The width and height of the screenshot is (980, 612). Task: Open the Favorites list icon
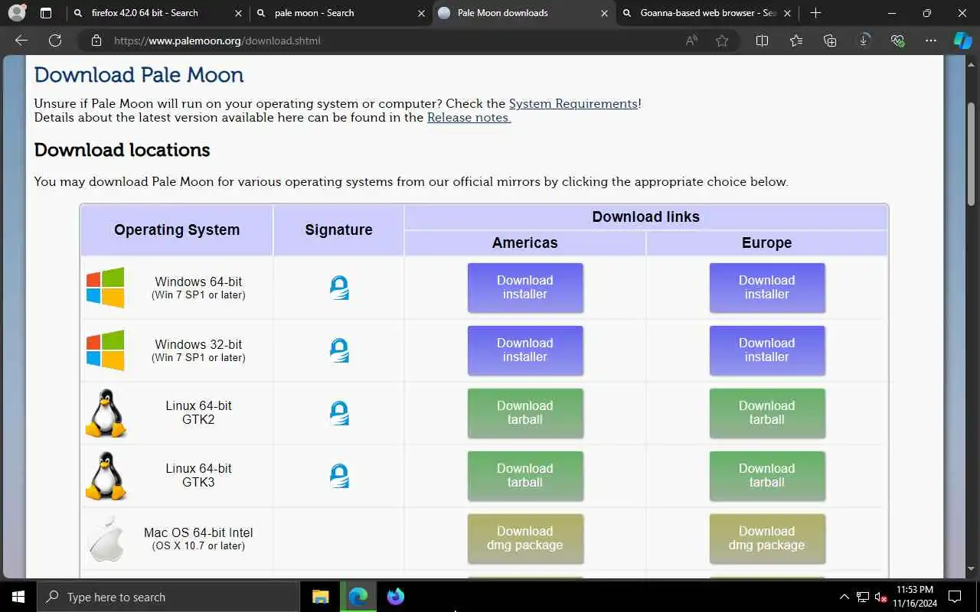pos(796,41)
